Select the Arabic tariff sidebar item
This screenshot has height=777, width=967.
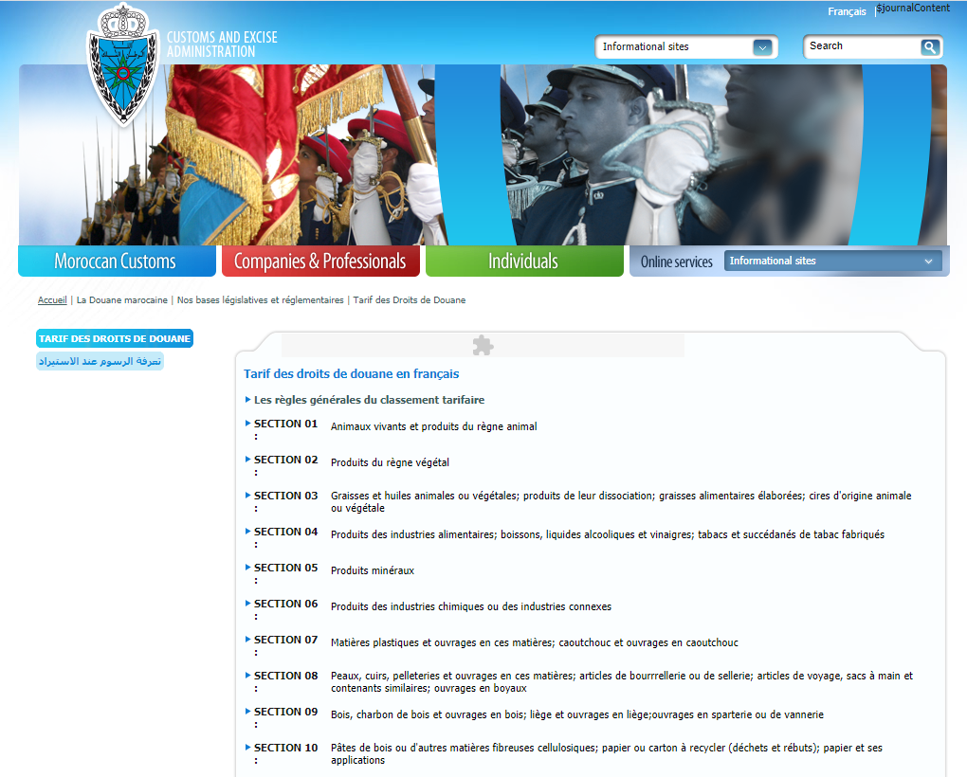pos(100,361)
